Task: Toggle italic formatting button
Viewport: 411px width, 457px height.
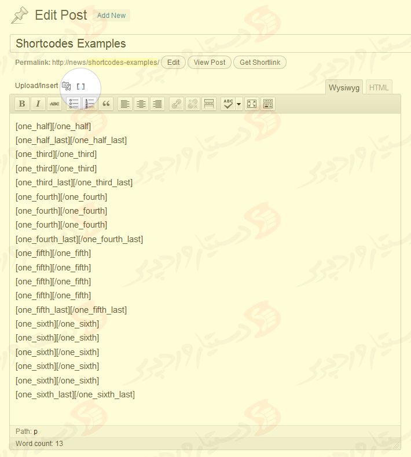Action: [38, 104]
